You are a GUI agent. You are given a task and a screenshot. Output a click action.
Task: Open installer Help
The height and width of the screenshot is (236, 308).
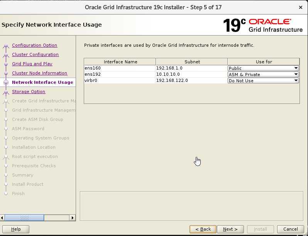16,229
